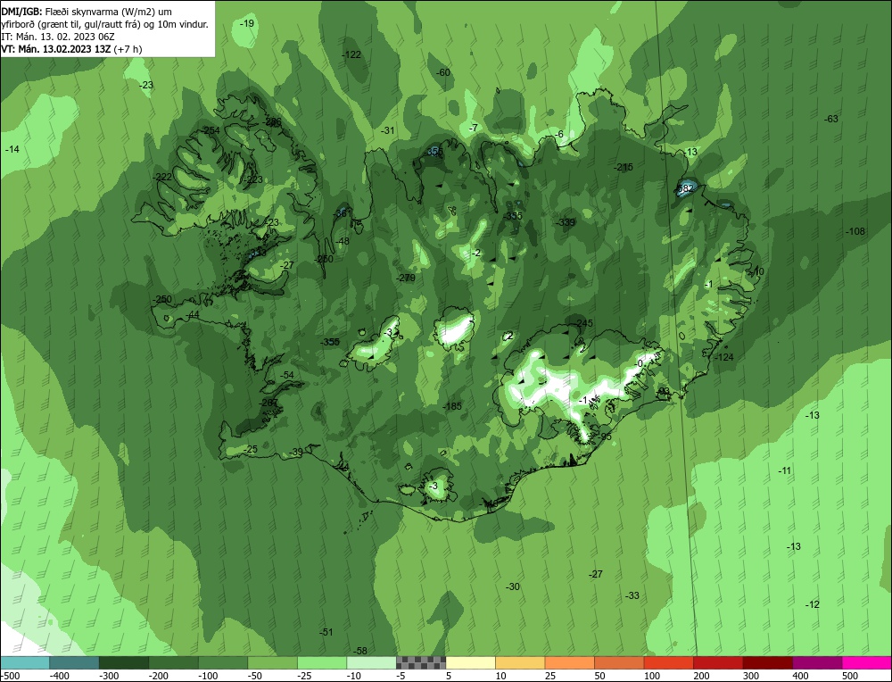Click the '-215' map value
The image size is (892, 682).
point(624,167)
